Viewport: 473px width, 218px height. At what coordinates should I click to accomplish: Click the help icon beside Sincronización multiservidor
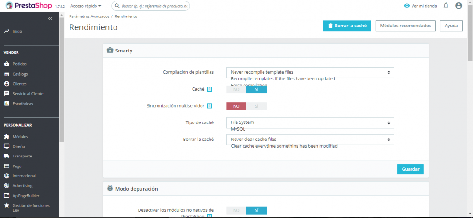210,106
